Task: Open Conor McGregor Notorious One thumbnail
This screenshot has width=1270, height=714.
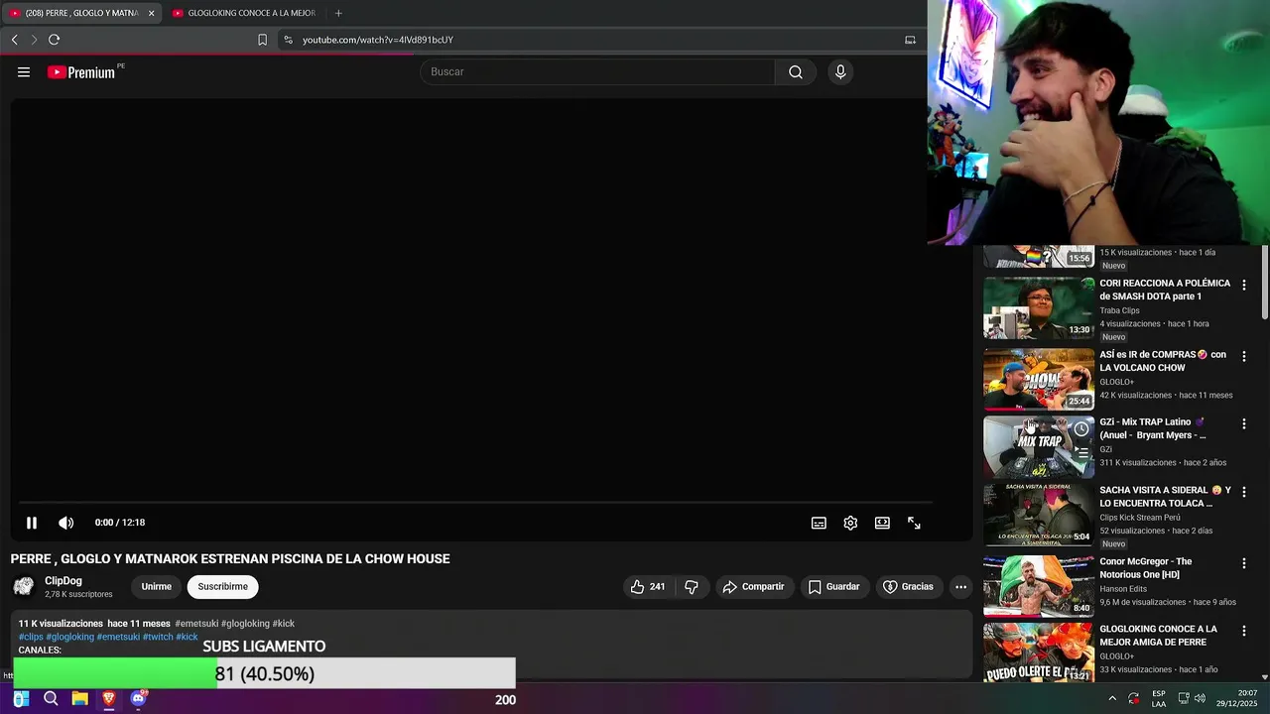Action: click(1039, 586)
